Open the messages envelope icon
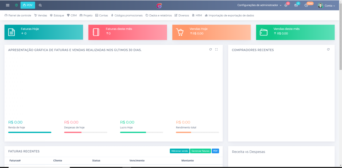This screenshot has height=168, width=342. pos(296,5)
